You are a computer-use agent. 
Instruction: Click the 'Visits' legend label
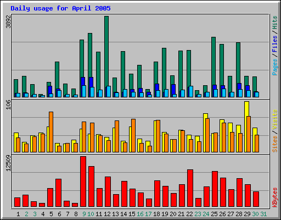pyautogui.click(x=274, y=120)
